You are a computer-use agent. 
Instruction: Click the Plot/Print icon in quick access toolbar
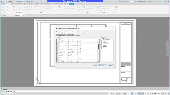tap(19, 1)
